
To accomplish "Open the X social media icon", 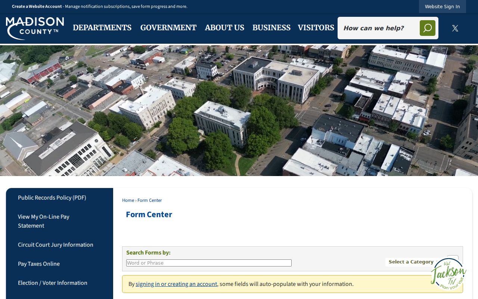I will (455, 28).
